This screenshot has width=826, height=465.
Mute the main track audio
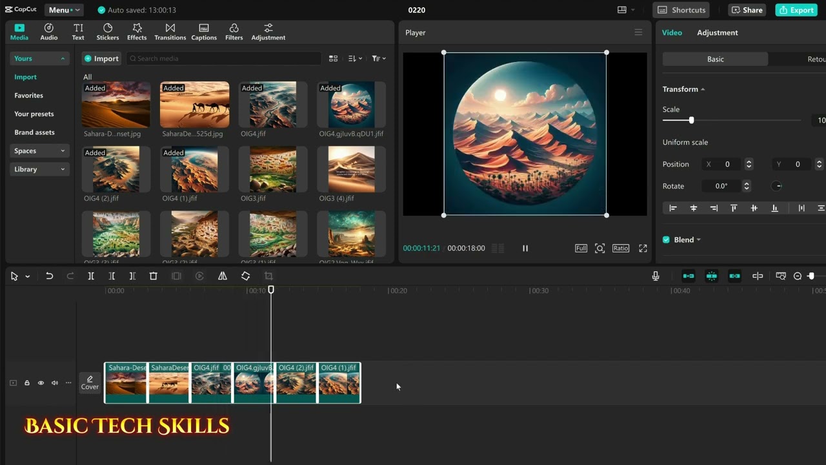pyautogui.click(x=55, y=383)
